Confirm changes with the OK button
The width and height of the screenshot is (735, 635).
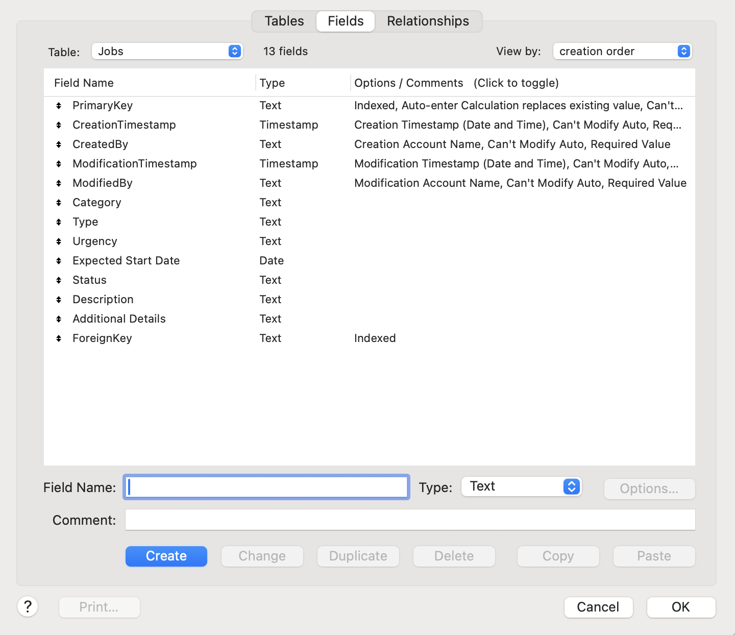[680, 607]
